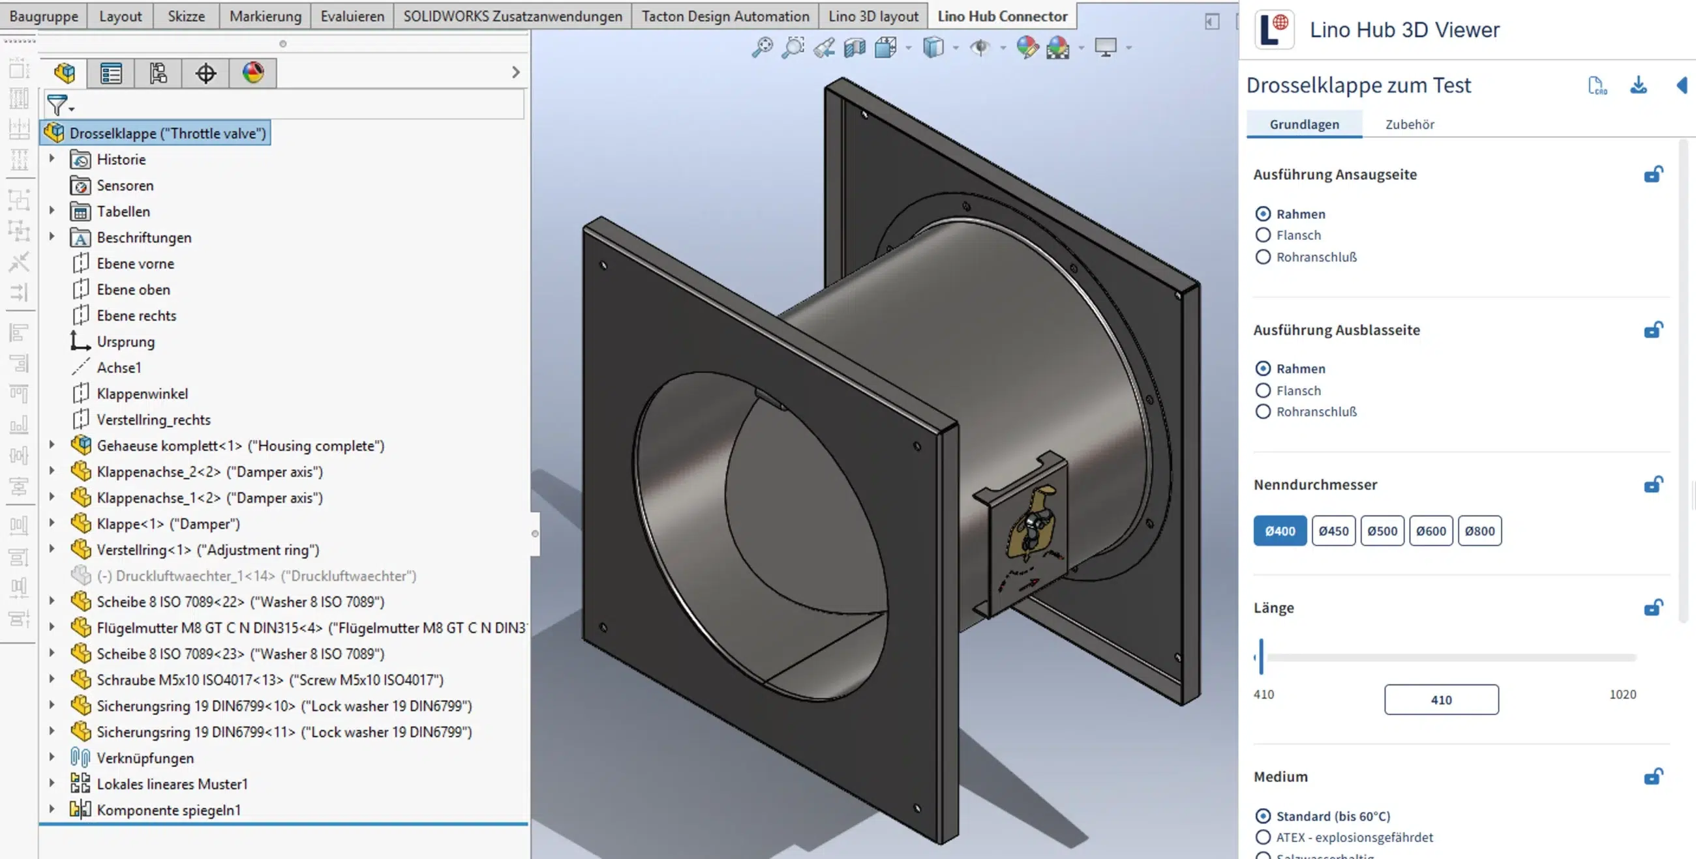Image resolution: width=1696 pixels, height=859 pixels.
Task: Expand Gehaeuse komplett<1> component
Action: click(52, 444)
